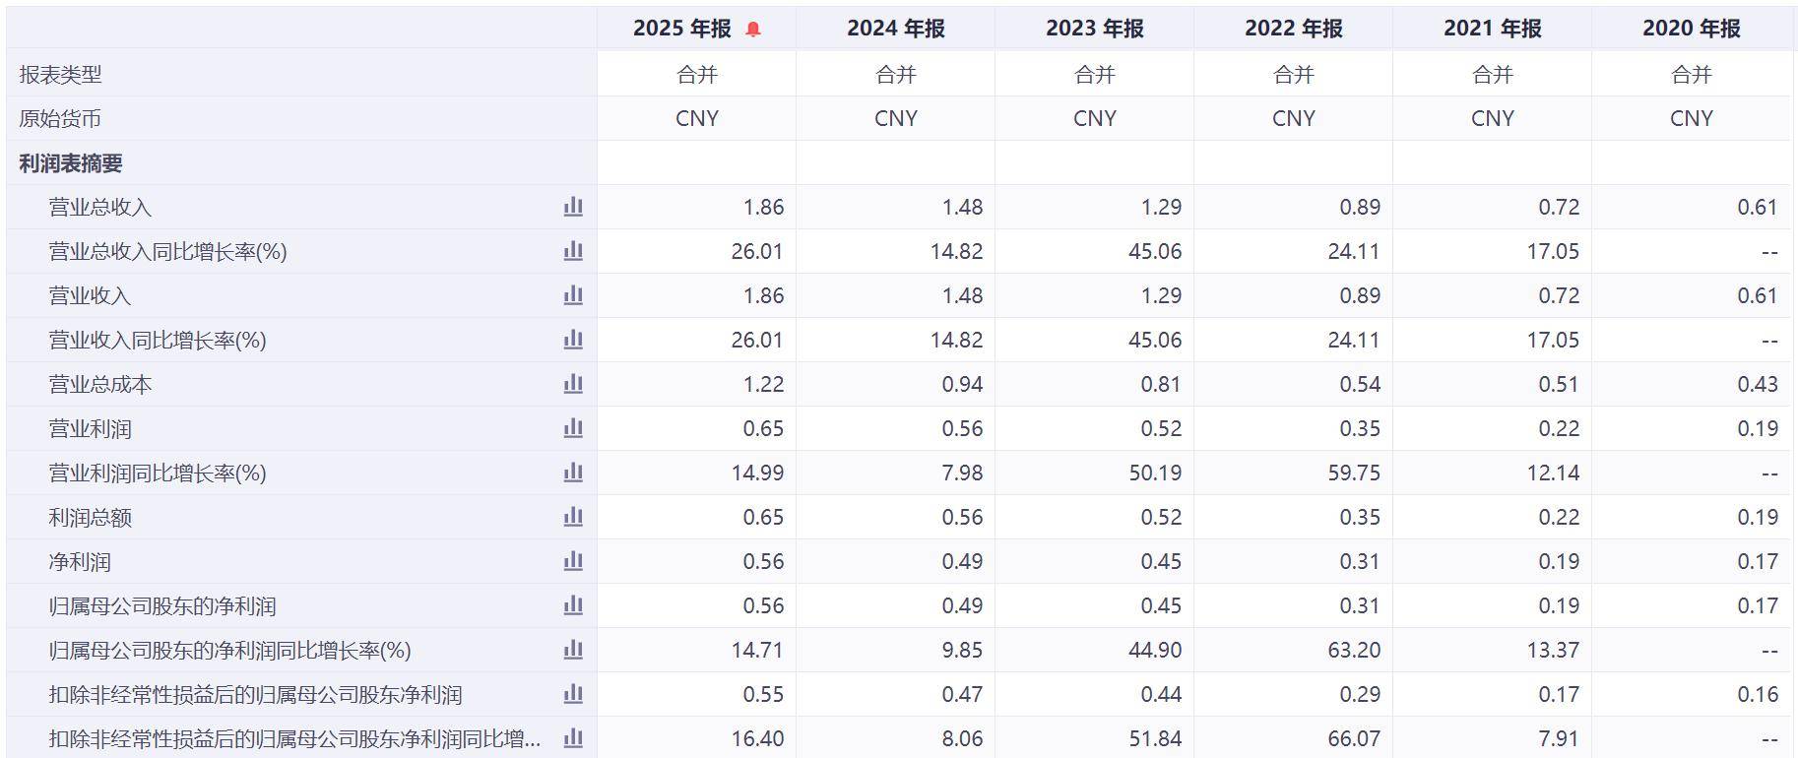Open chart for 扣除非经常性损益后的归属母公司股东净利润
This screenshot has height=758, width=1798.
click(x=573, y=694)
